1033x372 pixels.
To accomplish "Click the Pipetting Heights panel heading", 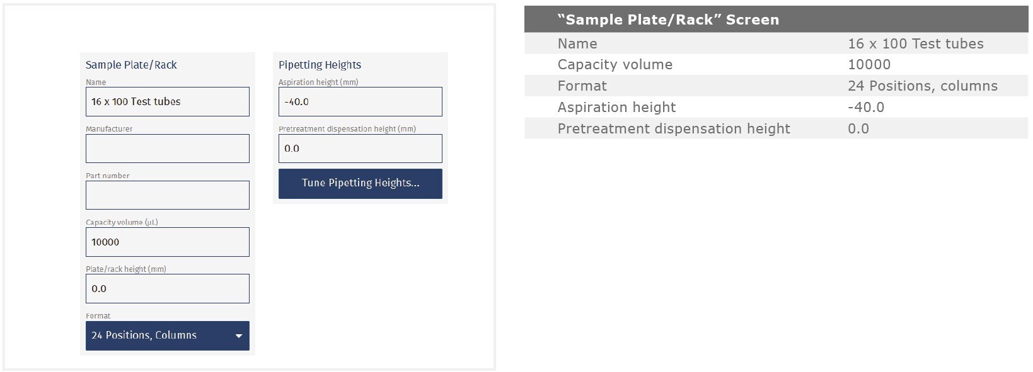I will point(320,65).
